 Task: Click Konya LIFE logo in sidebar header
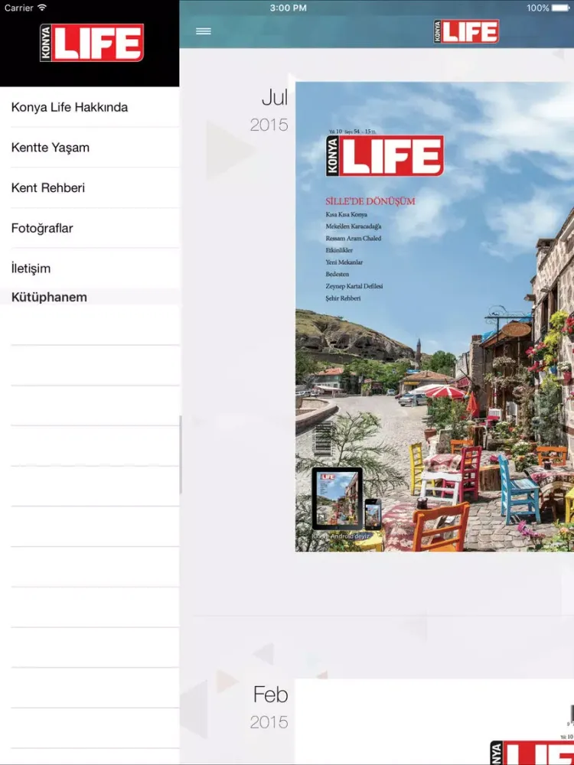tap(92, 43)
